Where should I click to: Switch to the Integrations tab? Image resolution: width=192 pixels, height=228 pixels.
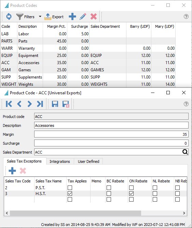[x=60, y=161]
